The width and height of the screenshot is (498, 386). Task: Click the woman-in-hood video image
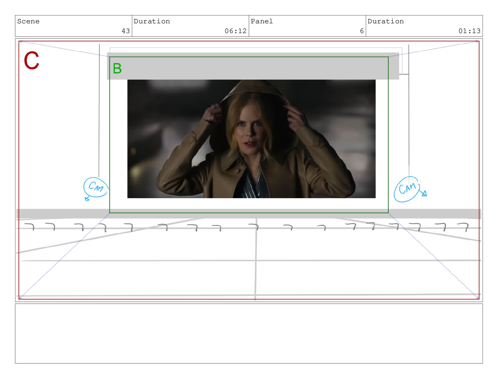[251, 139]
